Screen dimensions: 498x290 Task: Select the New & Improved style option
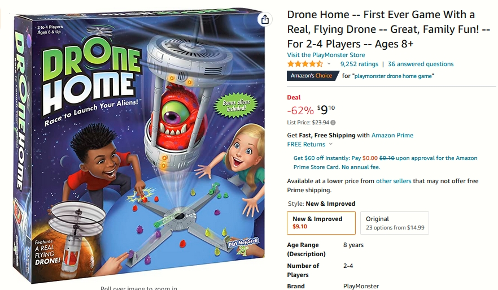(321, 223)
